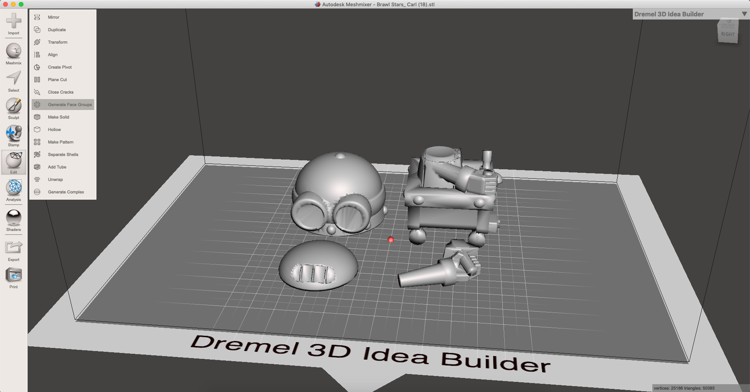Choose Generate Complex

[x=63, y=192]
